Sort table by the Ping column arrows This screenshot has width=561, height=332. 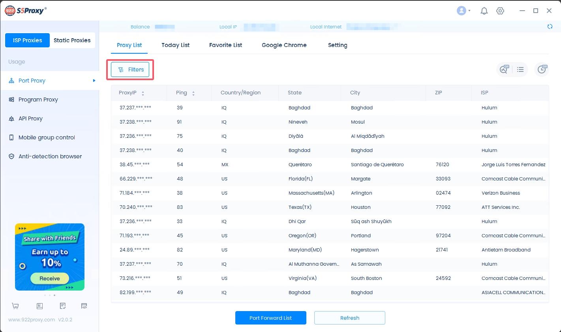coord(193,93)
